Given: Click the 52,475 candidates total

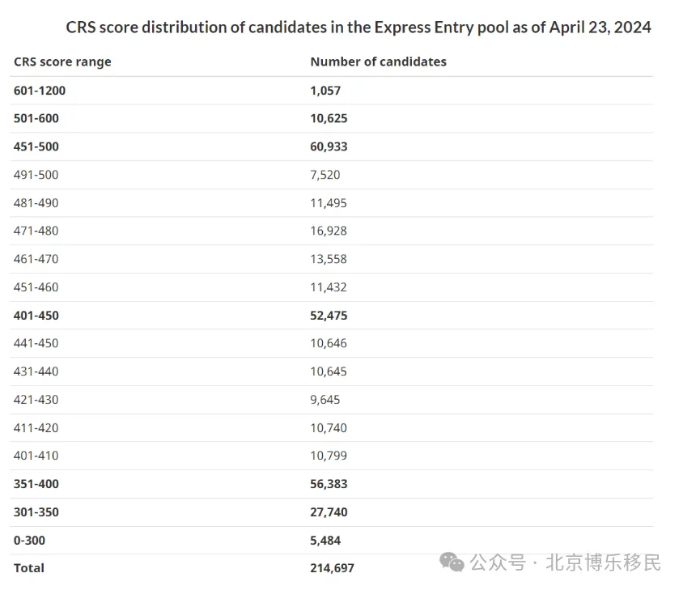Looking at the screenshot, I should (329, 316).
